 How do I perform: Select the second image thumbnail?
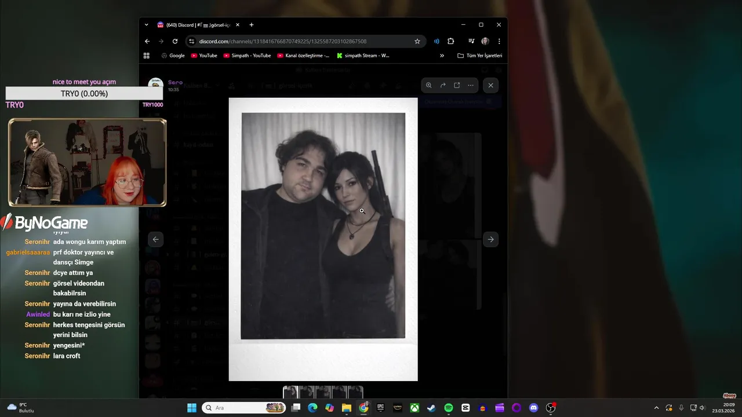(x=307, y=392)
